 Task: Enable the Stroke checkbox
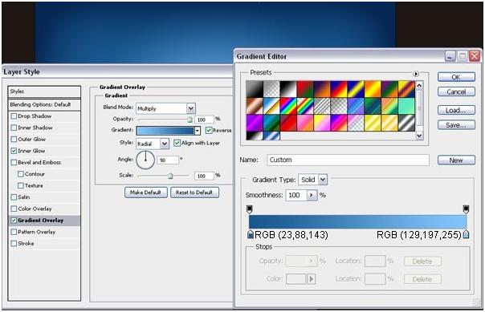(14, 243)
